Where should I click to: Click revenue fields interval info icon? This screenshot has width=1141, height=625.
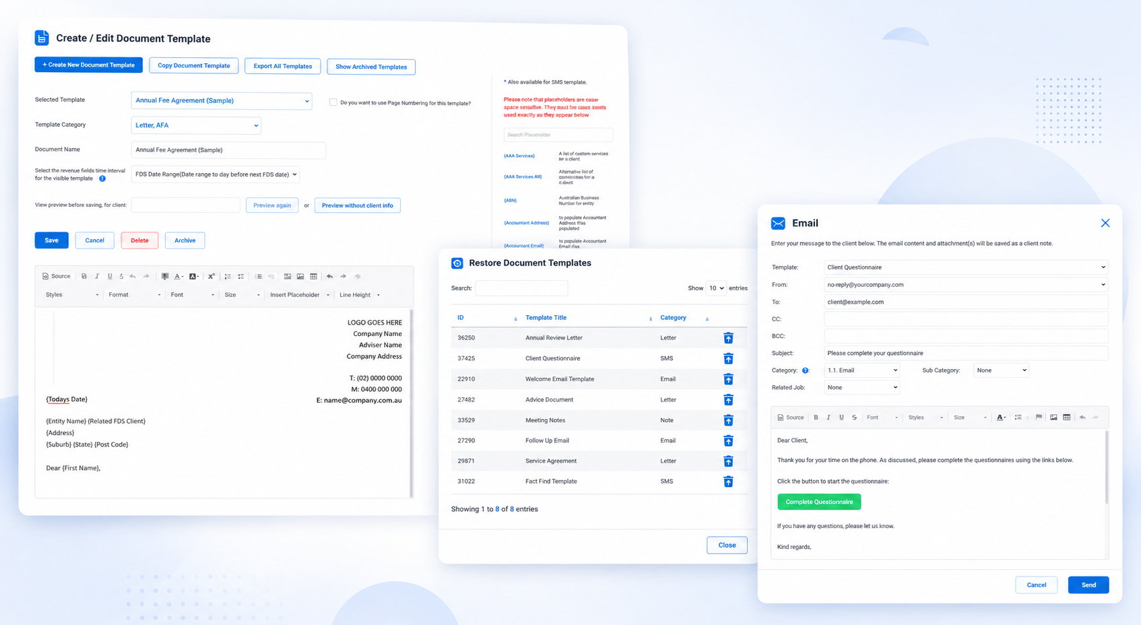tap(102, 178)
